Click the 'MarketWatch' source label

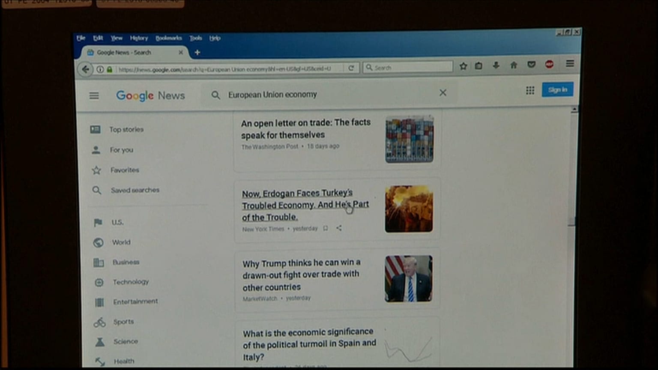[x=260, y=299]
